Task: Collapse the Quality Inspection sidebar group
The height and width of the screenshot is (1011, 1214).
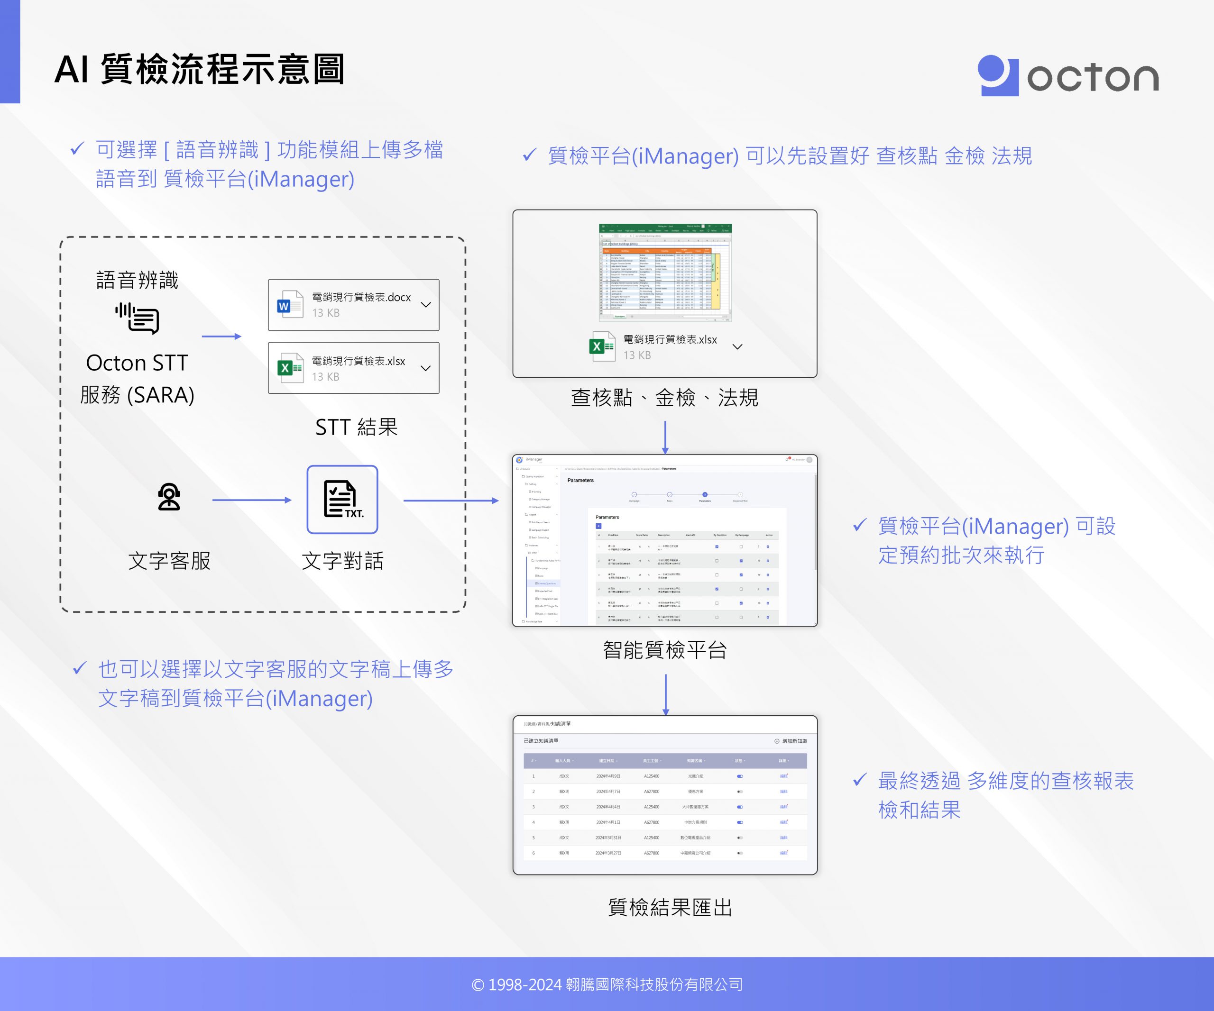Action: 557,476
